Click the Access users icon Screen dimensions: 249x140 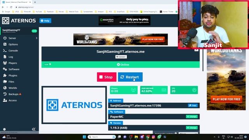[5, 100]
